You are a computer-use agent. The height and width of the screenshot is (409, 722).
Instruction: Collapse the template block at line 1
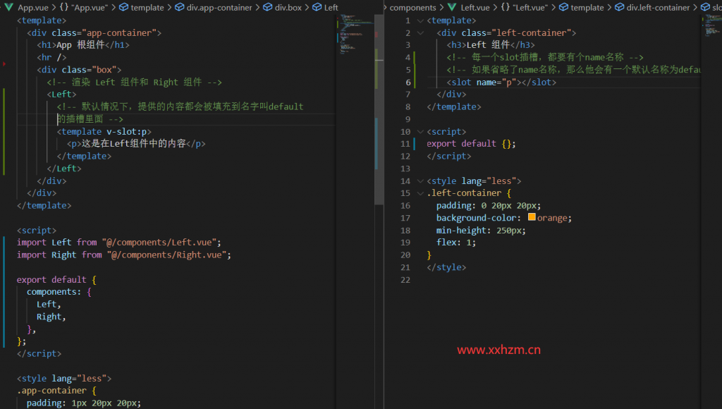(x=421, y=20)
